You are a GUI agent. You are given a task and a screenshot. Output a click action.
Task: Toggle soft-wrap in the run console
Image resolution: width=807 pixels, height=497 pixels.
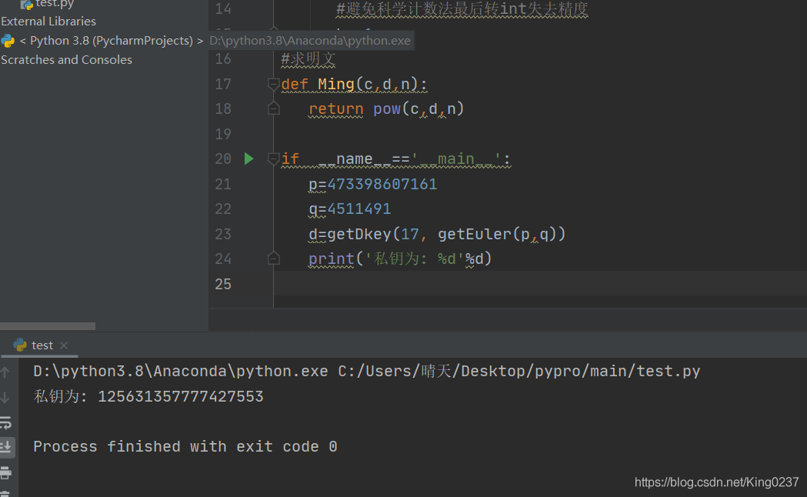point(5,422)
